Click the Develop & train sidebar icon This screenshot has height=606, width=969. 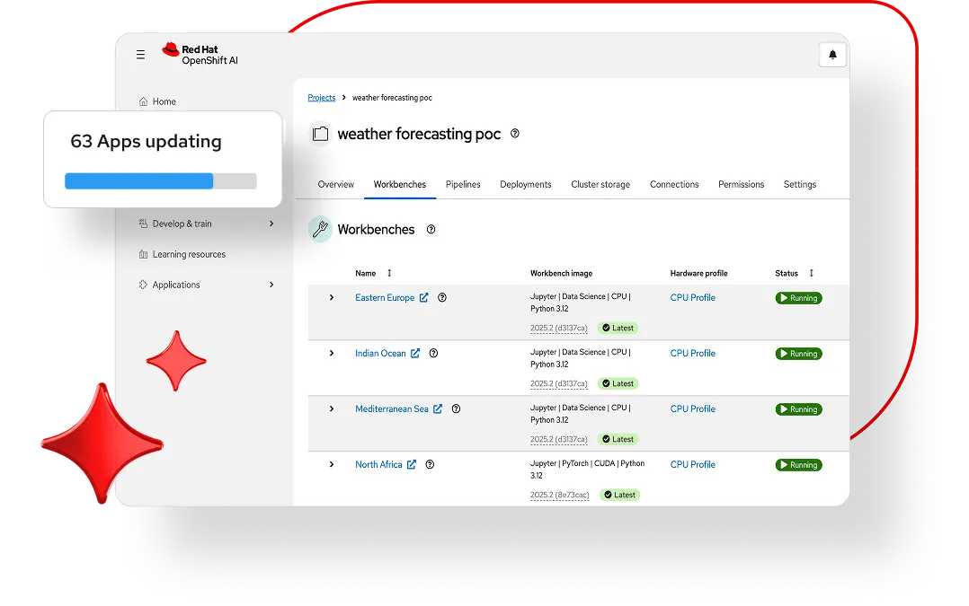coord(144,224)
